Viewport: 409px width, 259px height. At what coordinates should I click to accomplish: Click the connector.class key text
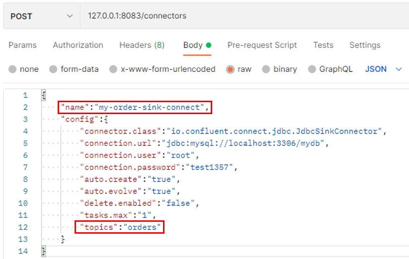point(120,131)
